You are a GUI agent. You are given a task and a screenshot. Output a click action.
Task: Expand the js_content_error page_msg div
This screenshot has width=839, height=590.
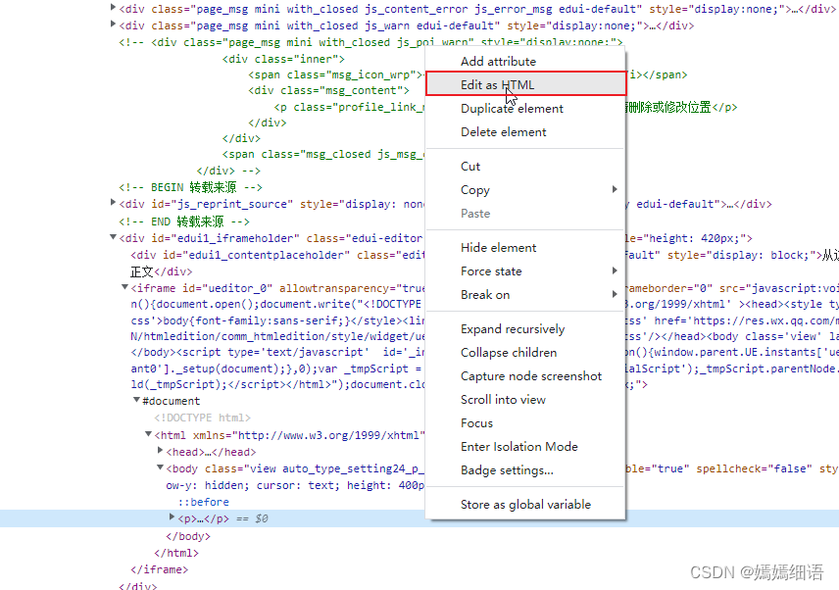coord(113,8)
